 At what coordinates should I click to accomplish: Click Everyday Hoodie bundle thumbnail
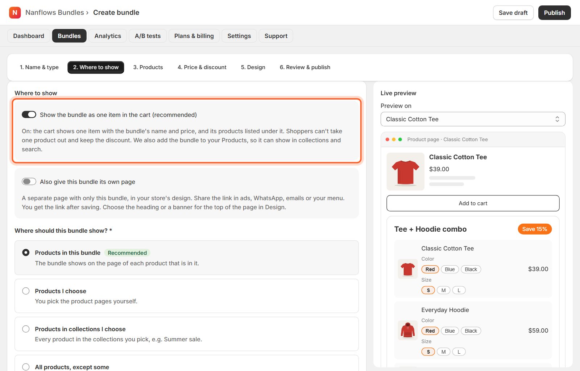[408, 330]
